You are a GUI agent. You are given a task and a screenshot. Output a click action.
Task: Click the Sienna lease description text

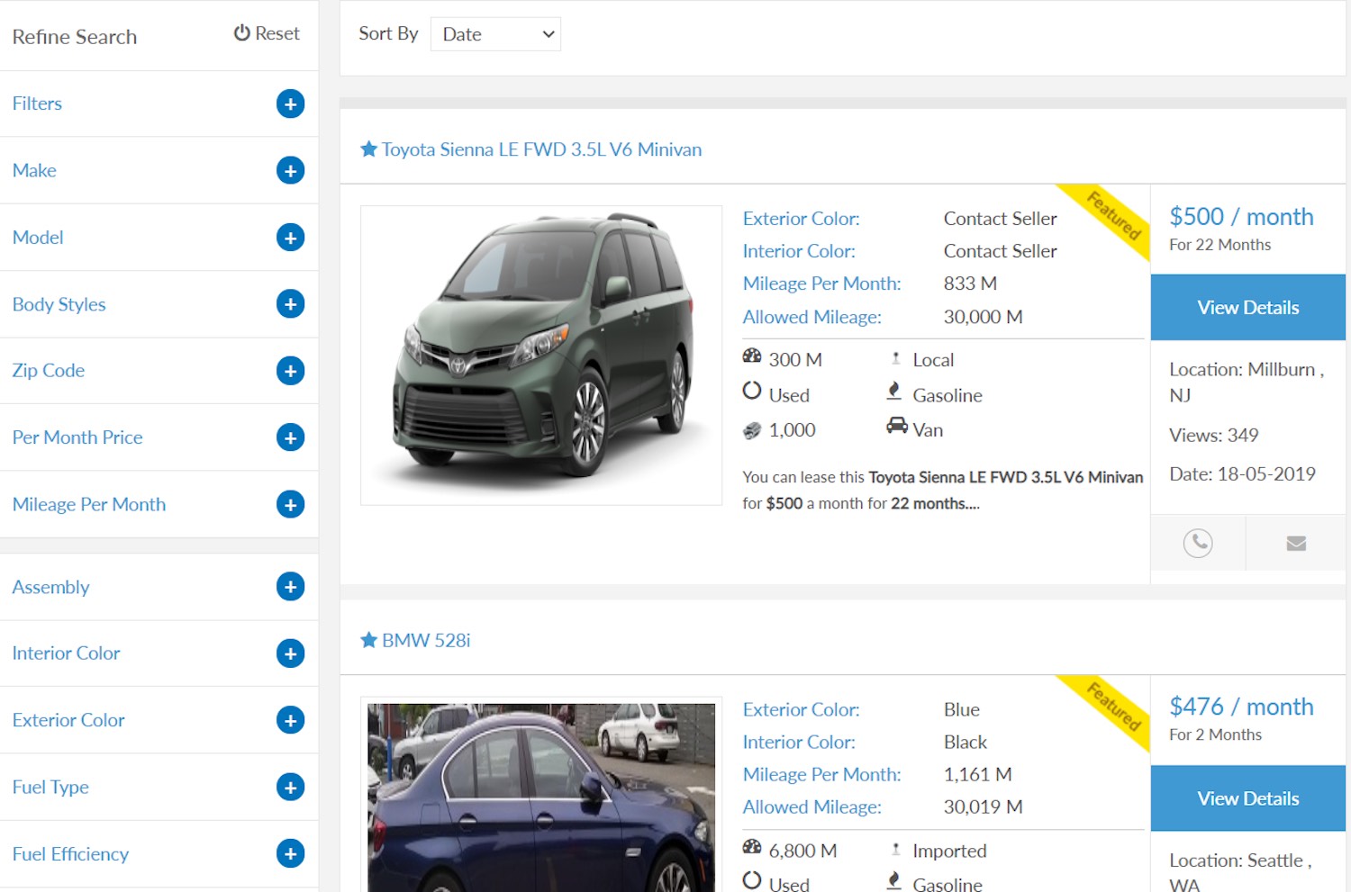pos(942,491)
